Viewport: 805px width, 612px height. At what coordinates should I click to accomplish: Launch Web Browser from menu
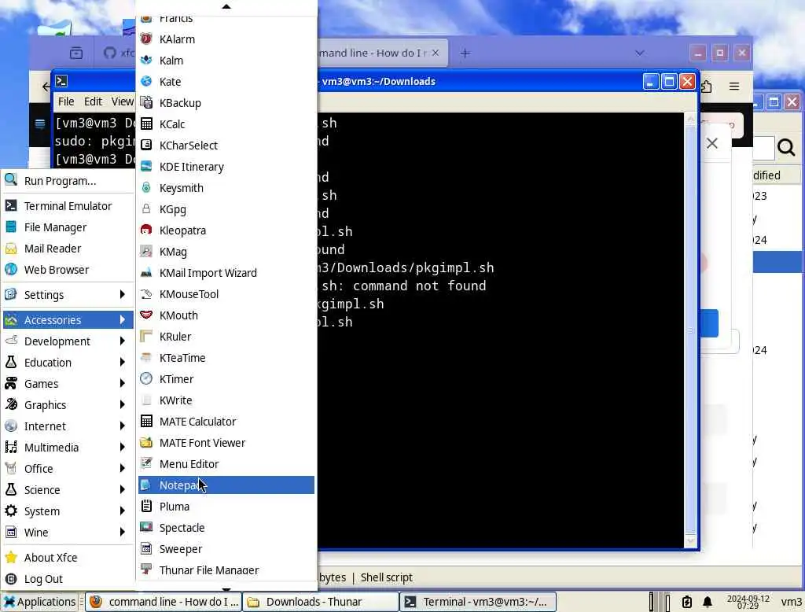68,269
